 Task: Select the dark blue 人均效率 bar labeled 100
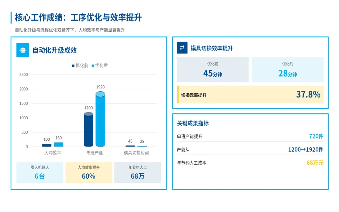tap(47, 145)
